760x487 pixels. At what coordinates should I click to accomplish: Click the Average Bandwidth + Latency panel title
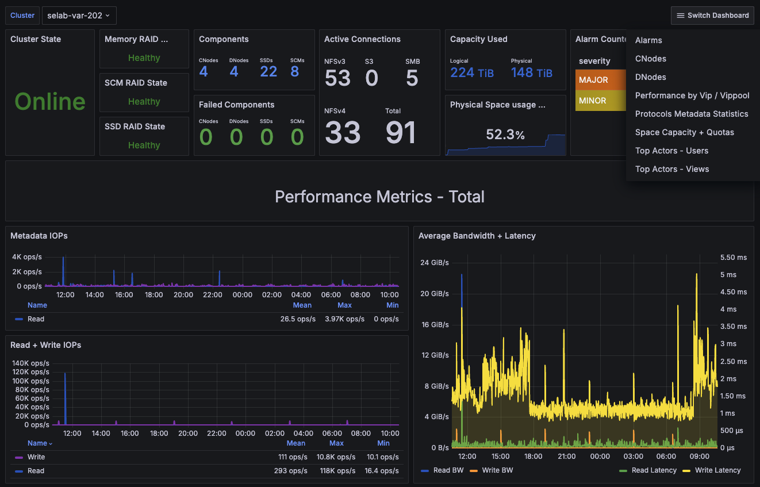point(477,236)
